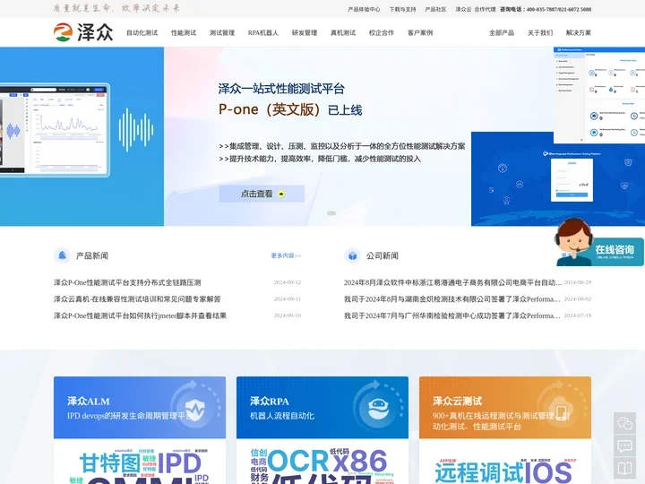Open the 关于我们 menu
This screenshot has height=484, width=645.
[540, 33]
